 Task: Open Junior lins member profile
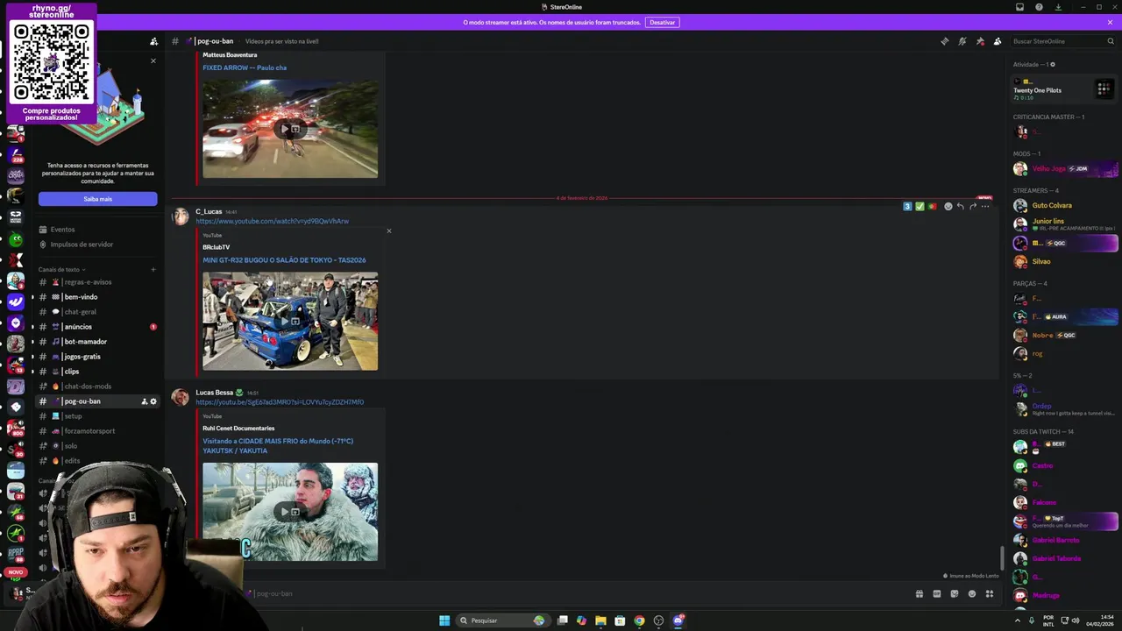pyautogui.click(x=1065, y=224)
